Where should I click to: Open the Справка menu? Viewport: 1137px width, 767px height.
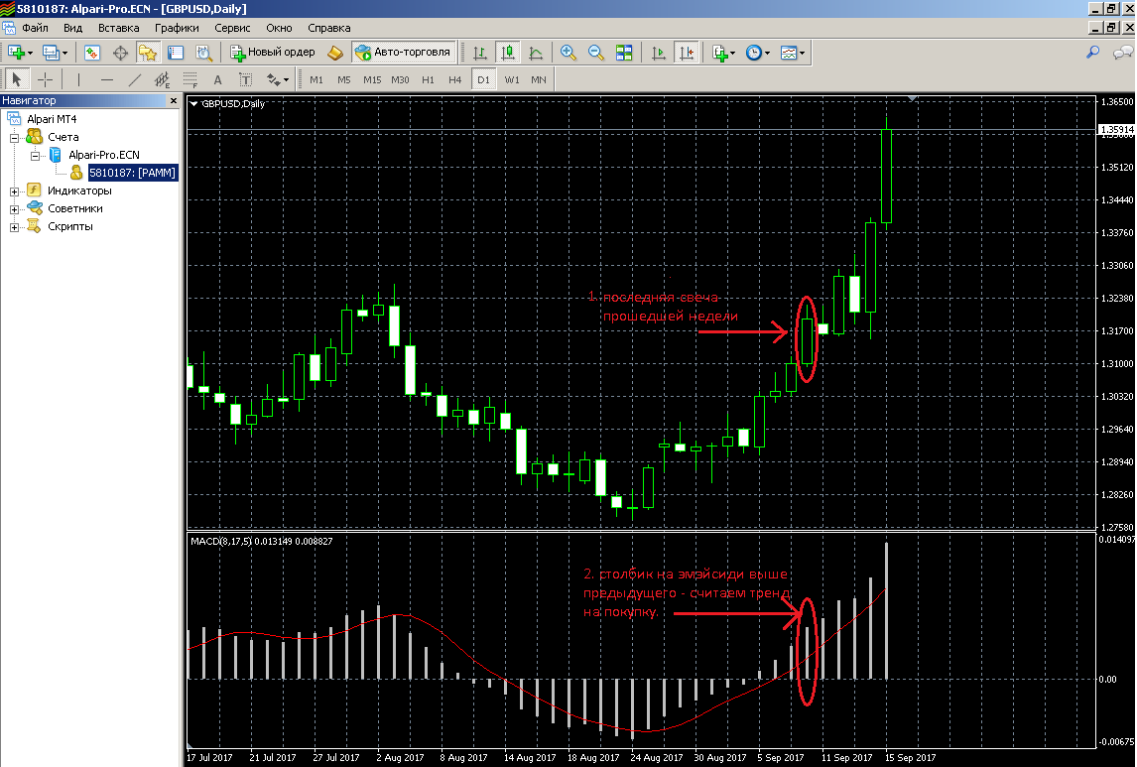pyautogui.click(x=328, y=28)
